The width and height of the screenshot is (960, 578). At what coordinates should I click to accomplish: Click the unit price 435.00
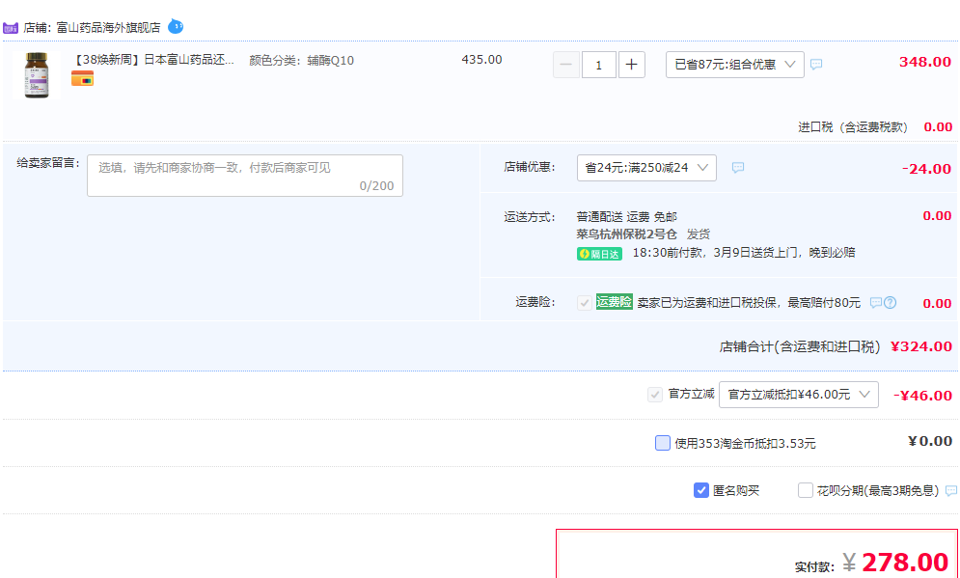(481, 60)
